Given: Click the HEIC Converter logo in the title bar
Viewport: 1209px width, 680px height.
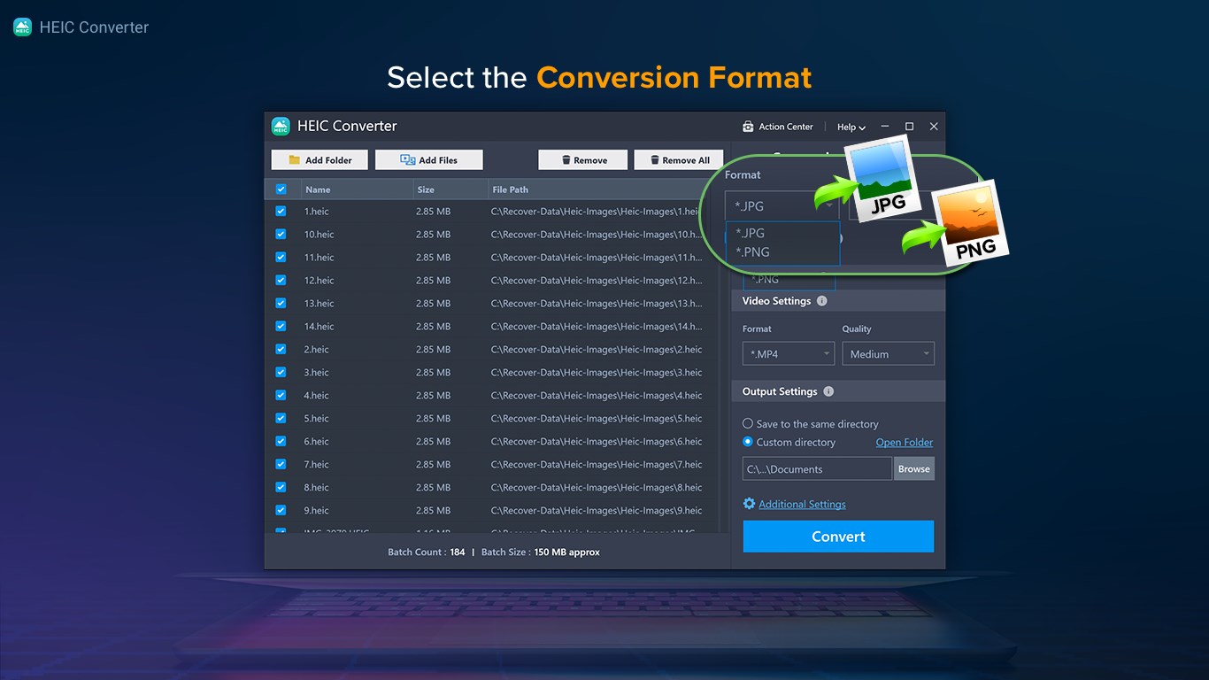Looking at the screenshot, I should click(281, 126).
